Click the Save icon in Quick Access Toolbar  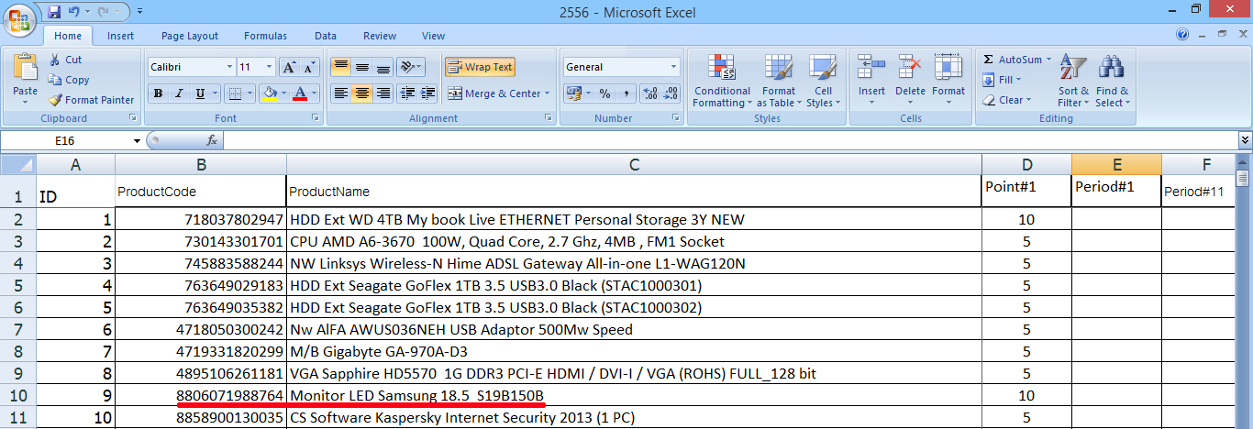[x=54, y=13]
